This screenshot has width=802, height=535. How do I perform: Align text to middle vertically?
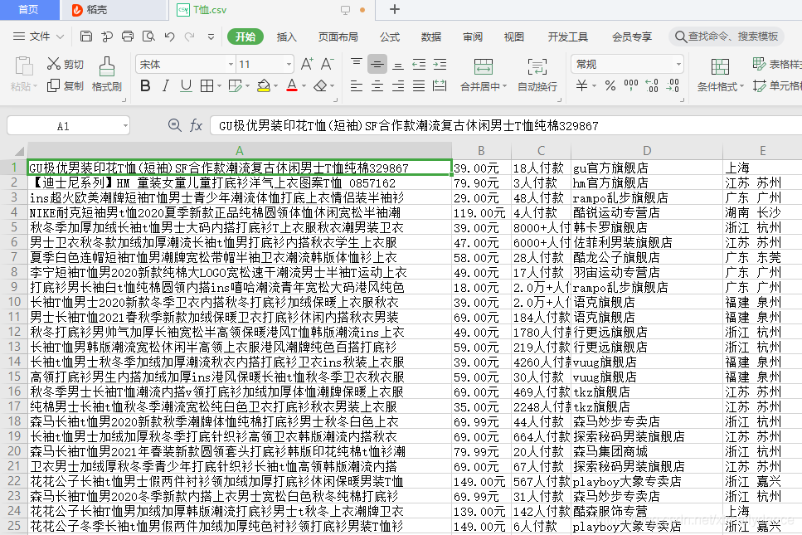click(x=377, y=64)
